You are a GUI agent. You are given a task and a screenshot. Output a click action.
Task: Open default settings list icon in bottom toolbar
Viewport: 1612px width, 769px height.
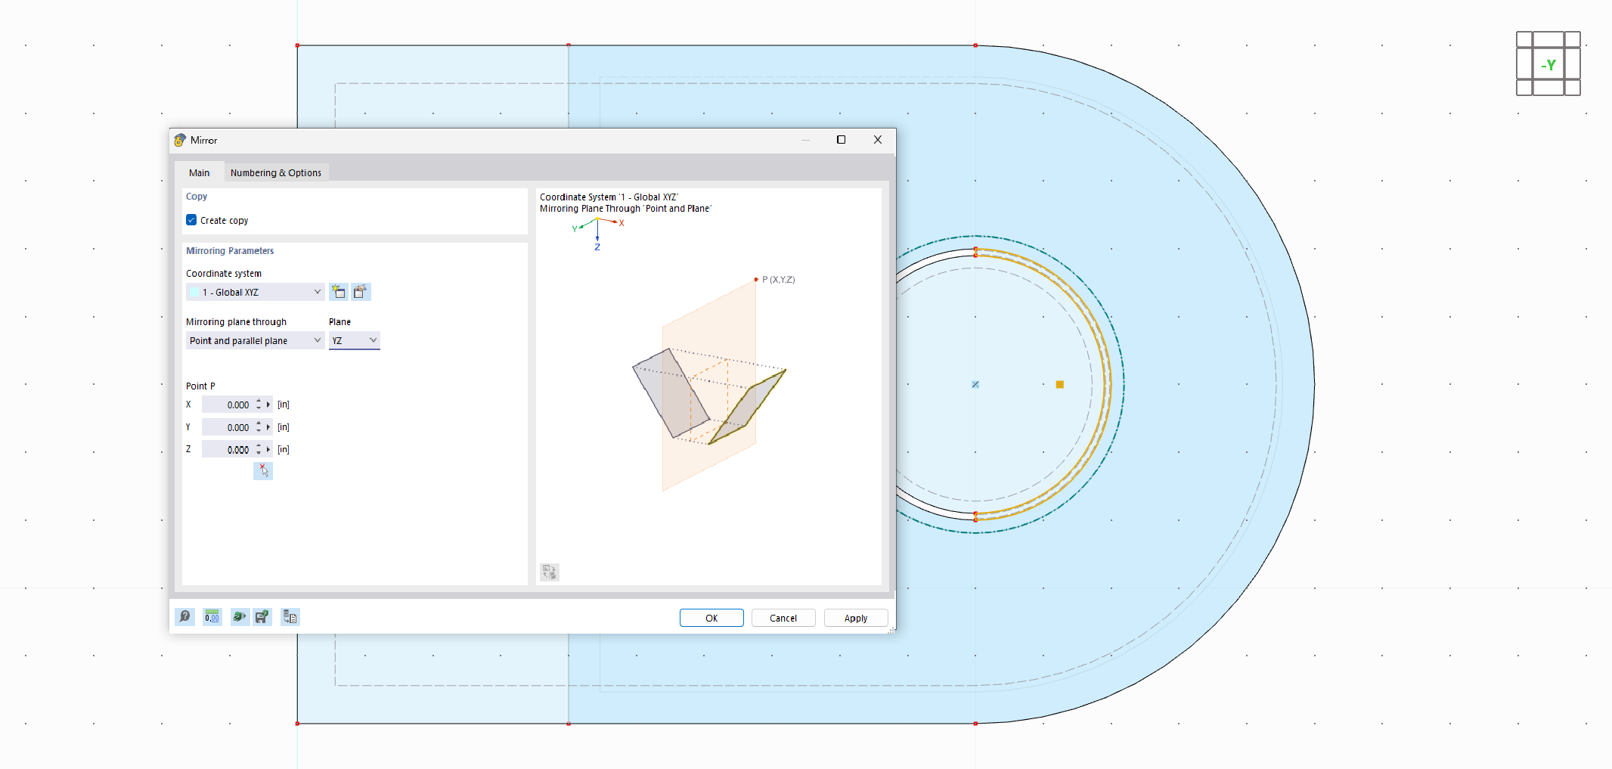(290, 617)
